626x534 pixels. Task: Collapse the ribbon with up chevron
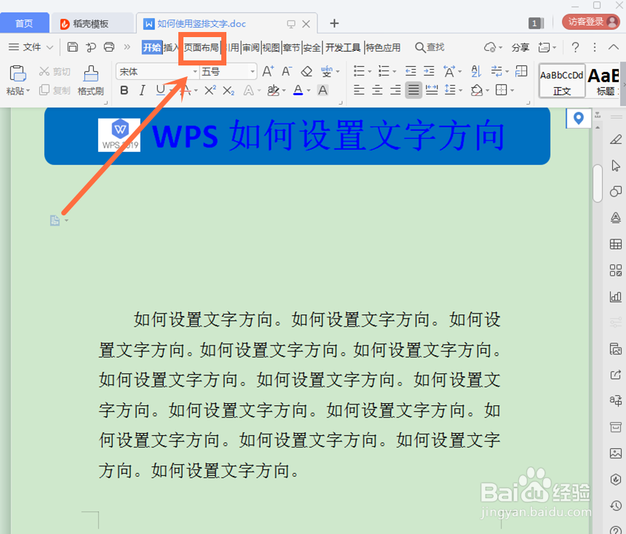[613, 47]
